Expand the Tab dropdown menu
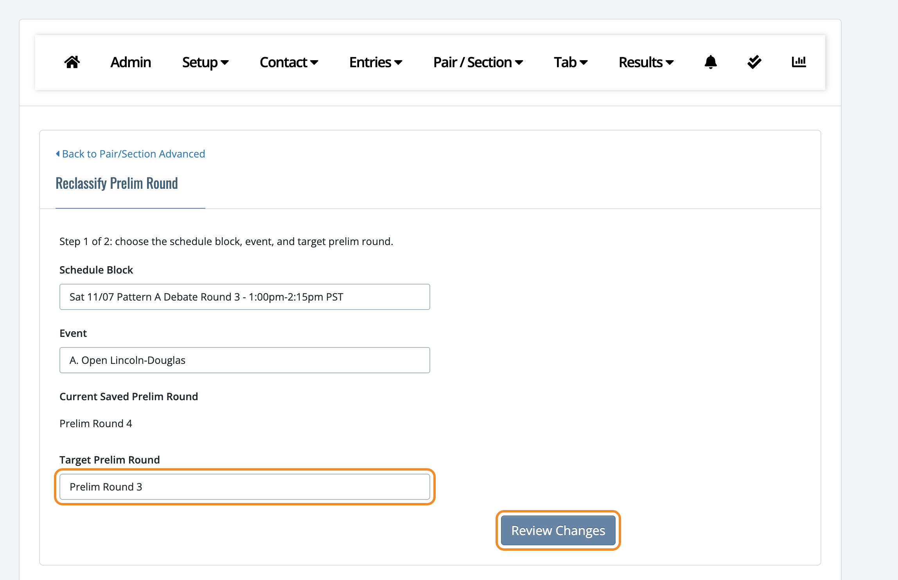 (571, 63)
